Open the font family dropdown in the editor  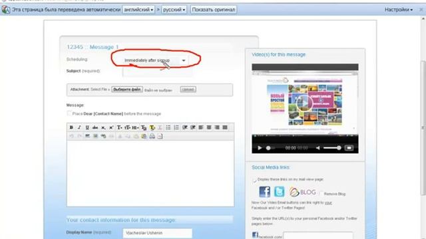(119, 127)
